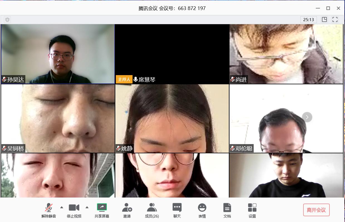This screenshot has width=345, height=222.
Task: Click the security shield icon at top-left
Action: 8,19
